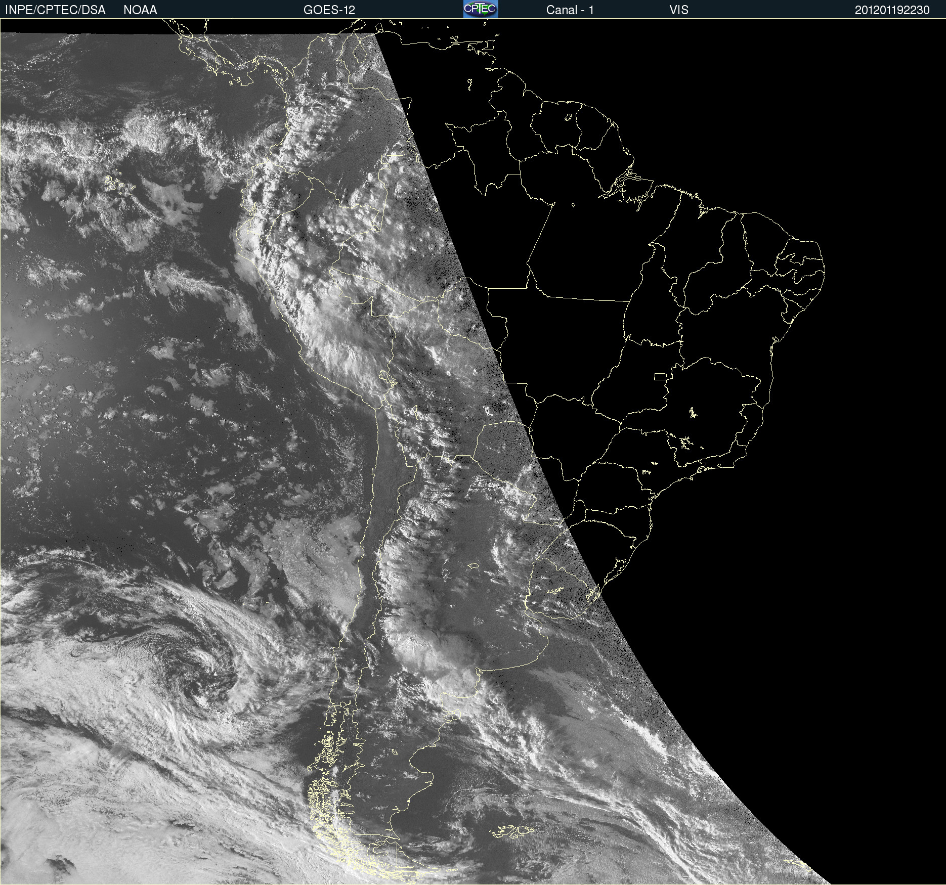Click the 201201192230 timestamp
This screenshot has width=946, height=885.
(892, 10)
